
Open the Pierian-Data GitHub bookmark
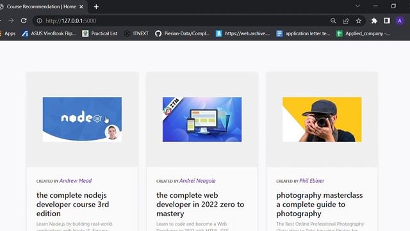(x=182, y=33)
